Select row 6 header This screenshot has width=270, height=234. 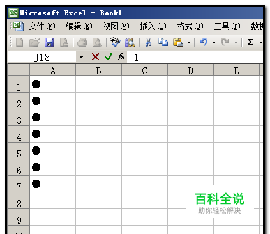(19, 168)
